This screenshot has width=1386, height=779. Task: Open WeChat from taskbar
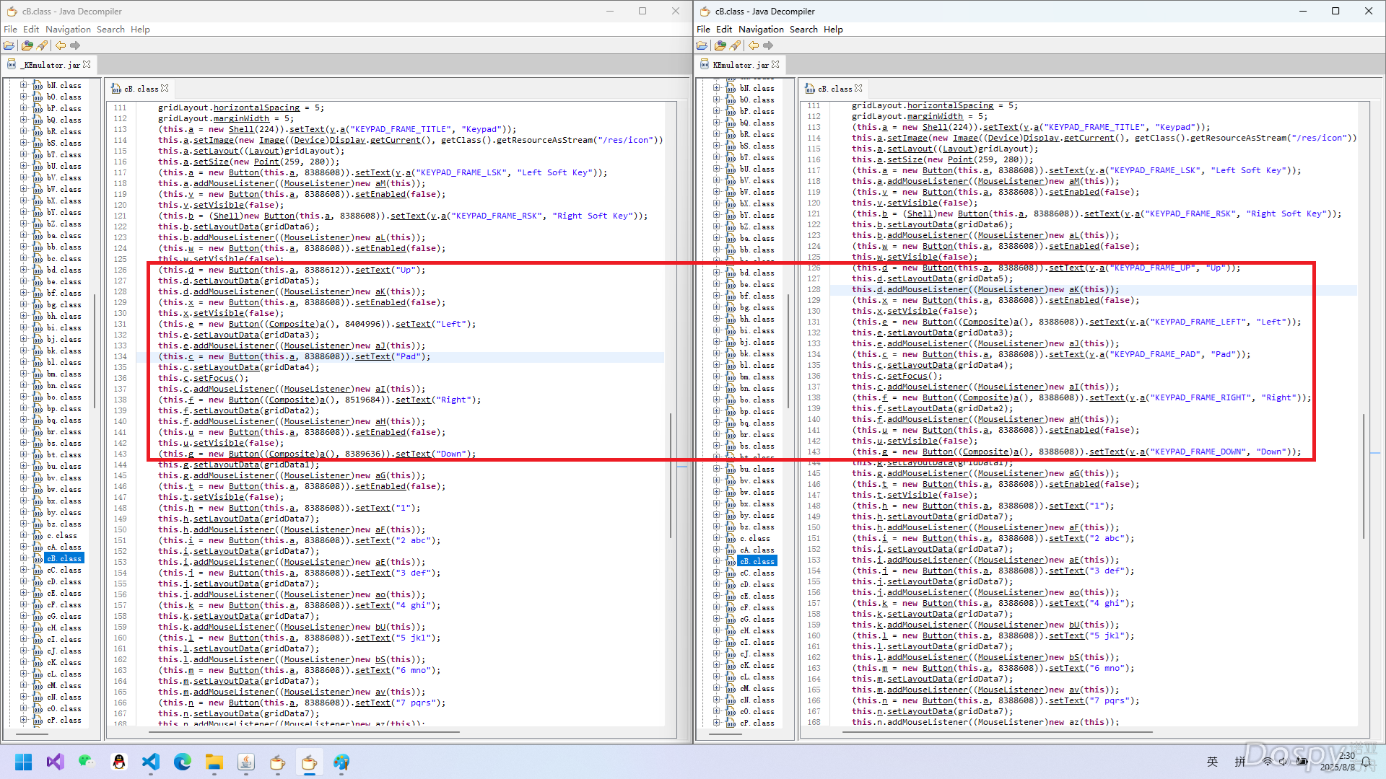87,762
